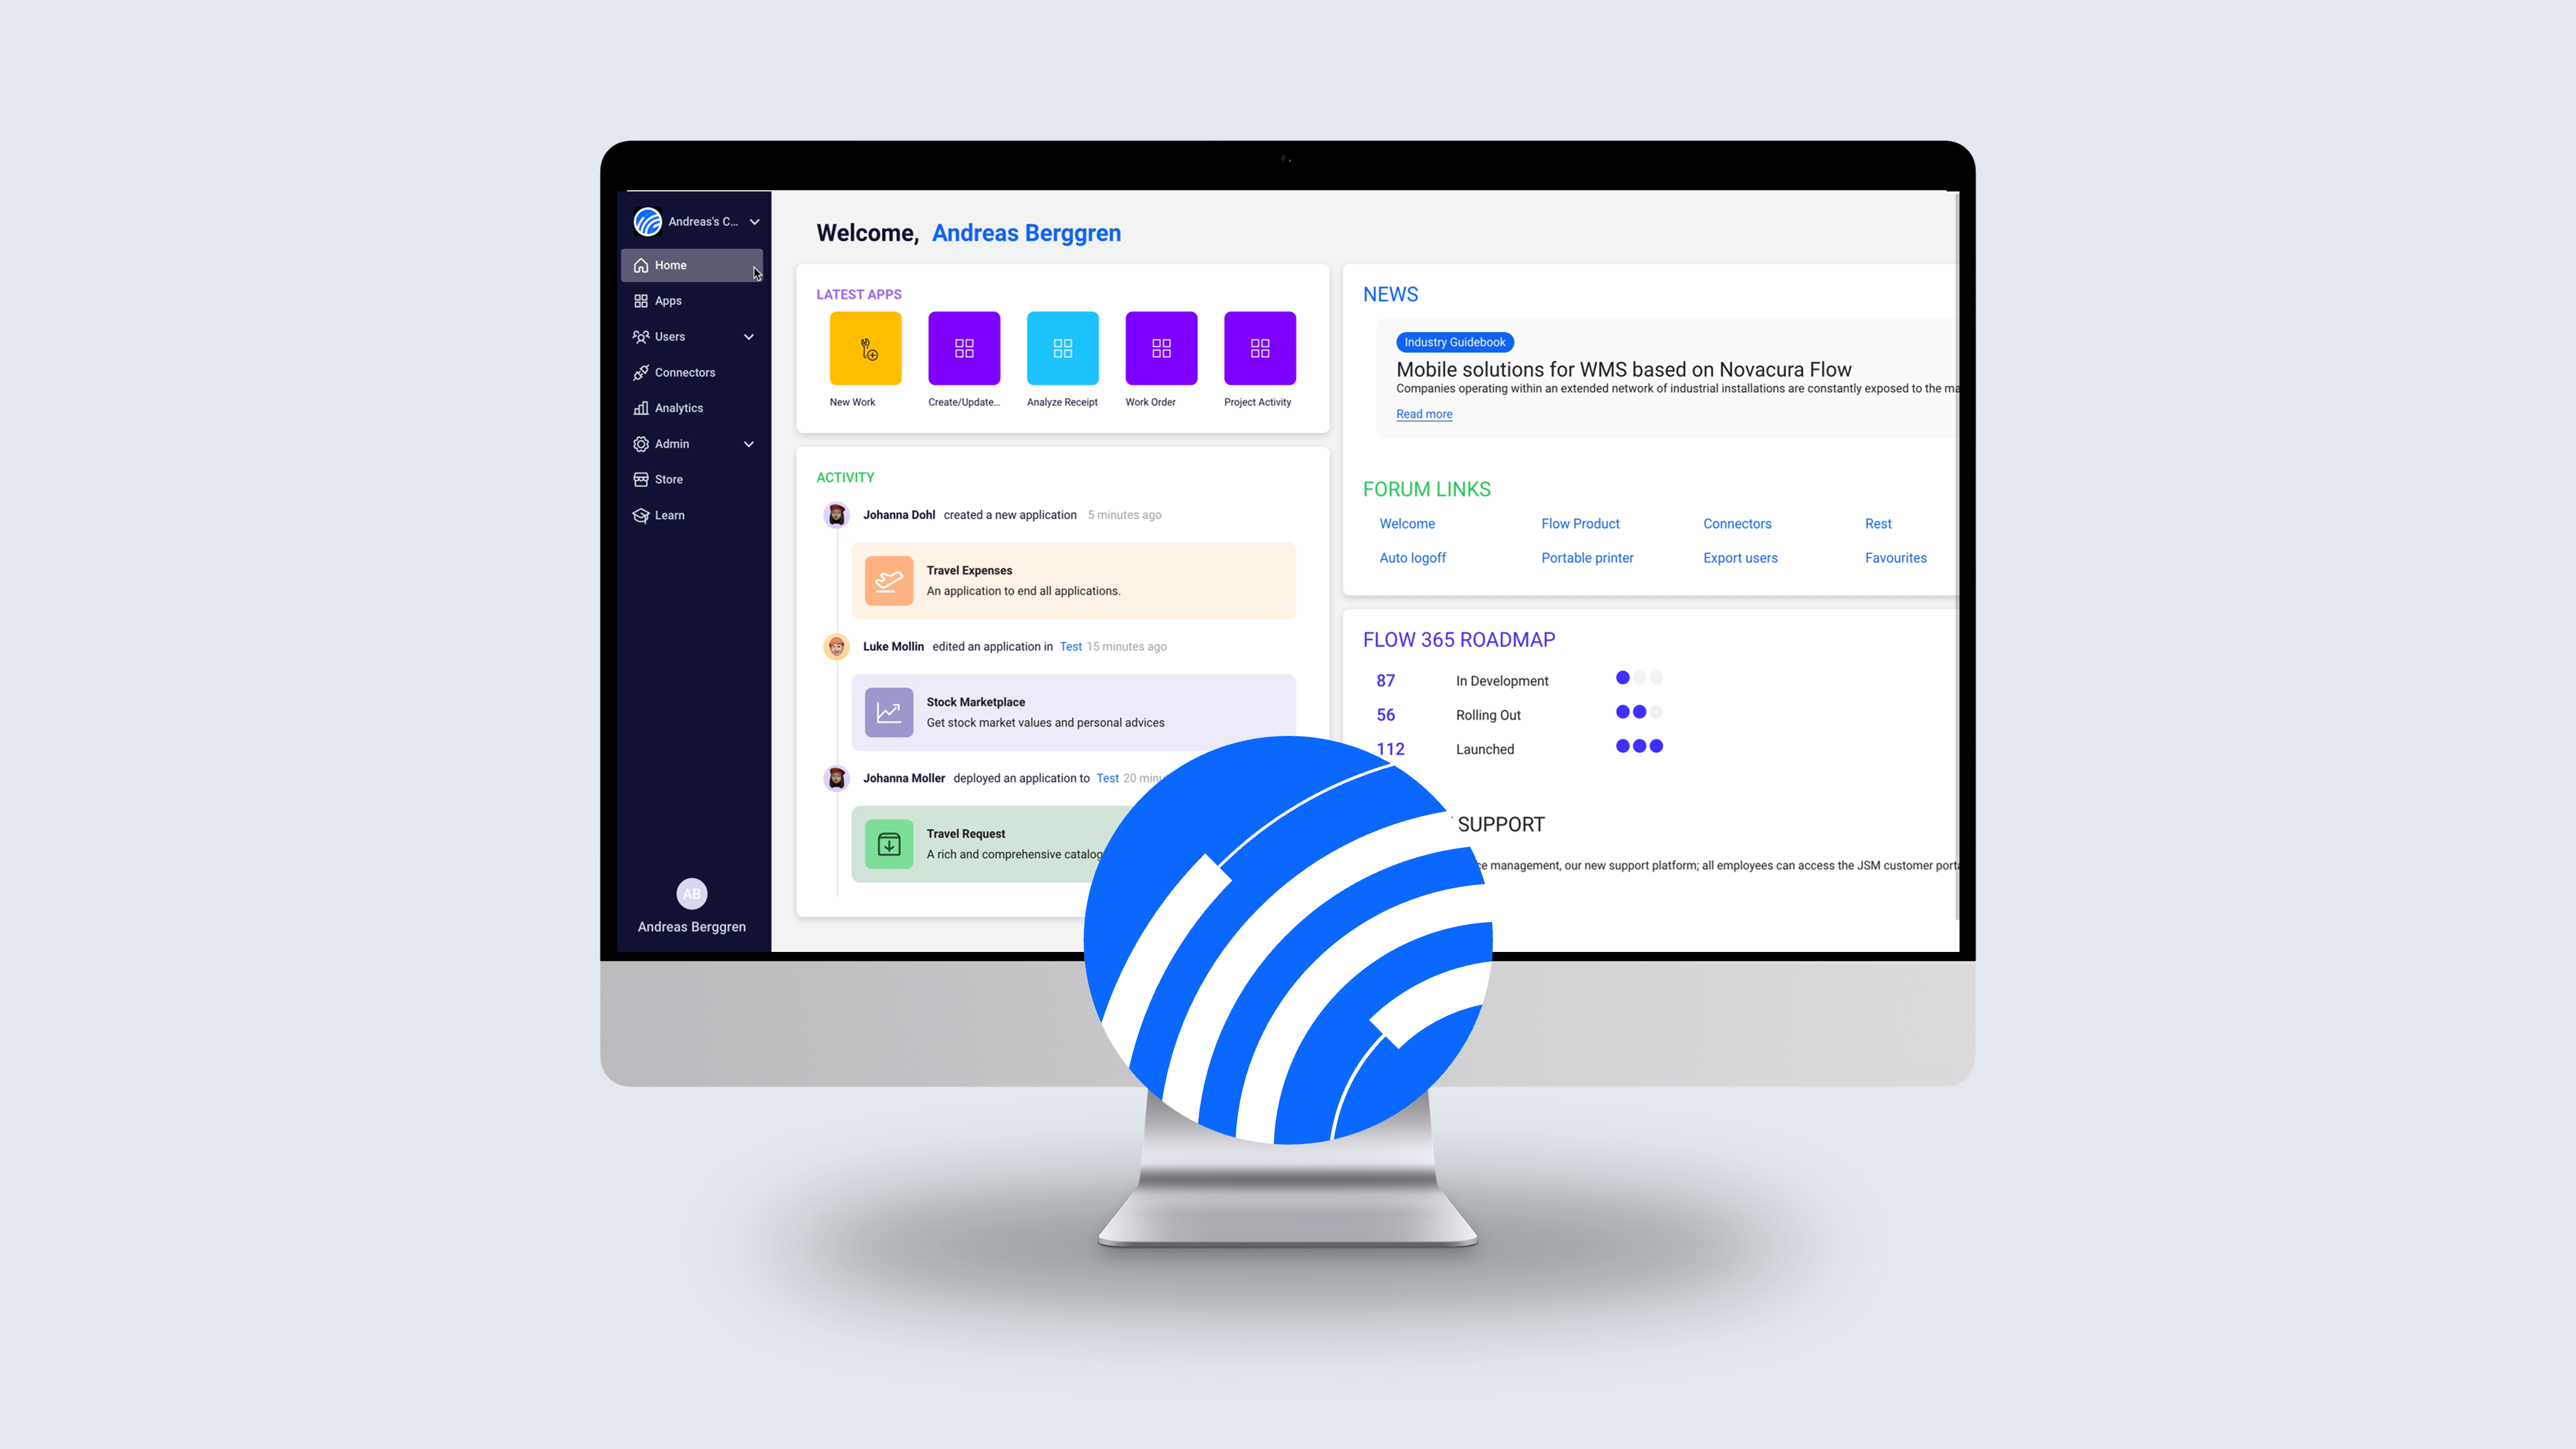Viewport: 2576px width, 1449px height.
Task: Select the Analyze Receipt app icon
Action: pyautogui.click(x=1061, y=348)
